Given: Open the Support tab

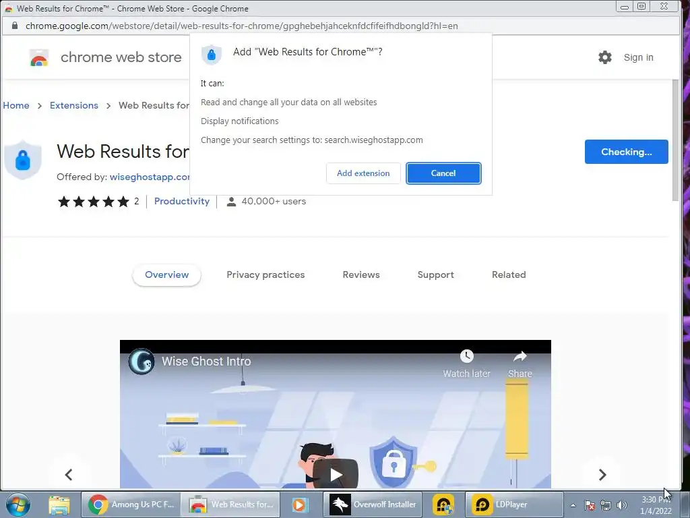Looking at the screenshot, I should 435,275.
